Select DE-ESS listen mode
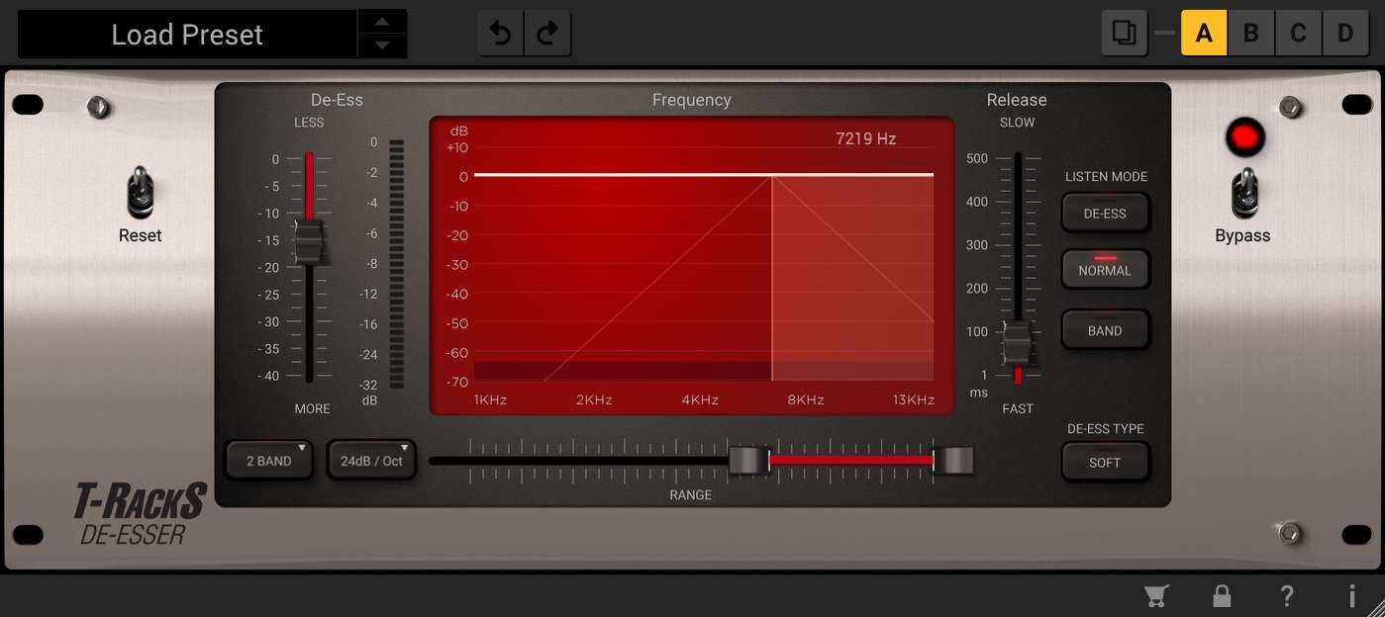The height and width of the screenshot is (617, 1385). (1105, 213)
